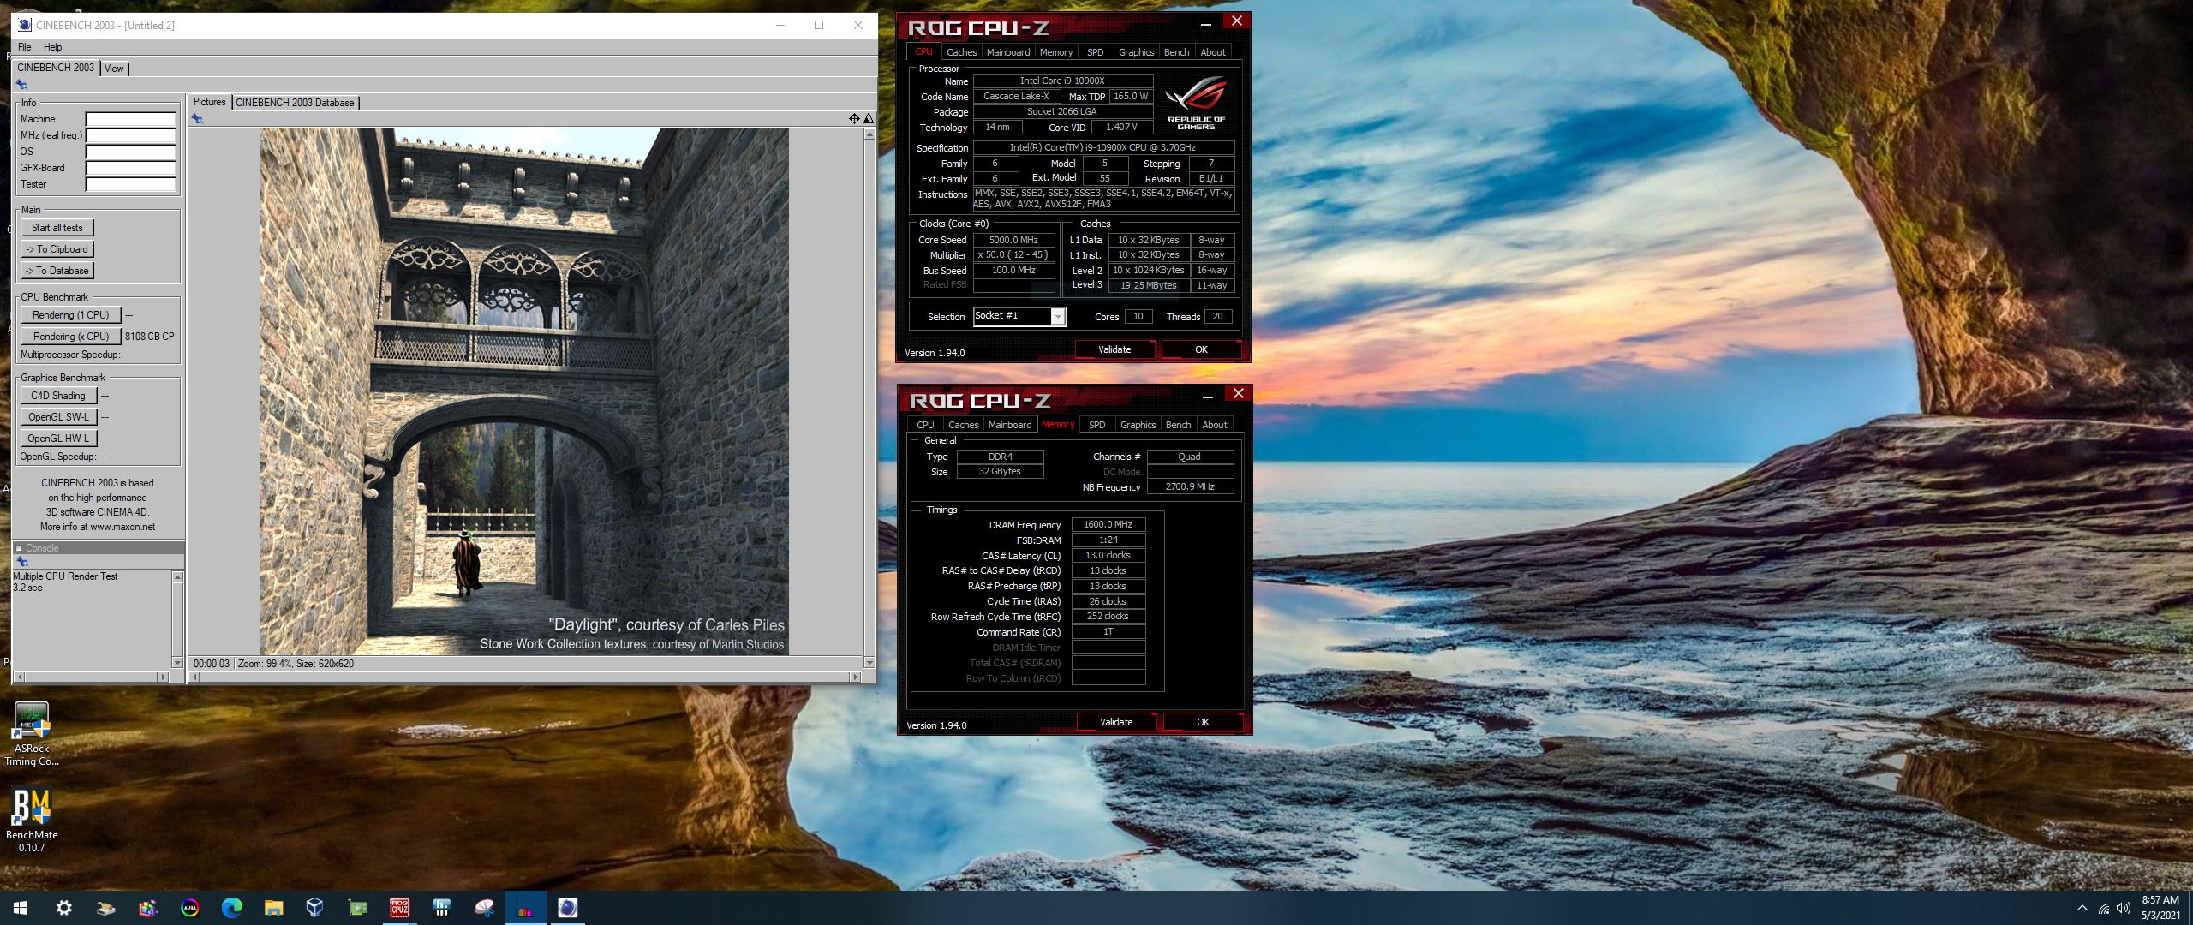2193x925 pixels.
Task: Switch to the View tab in CINEBENCH
Action: click(x=114, y=69)
